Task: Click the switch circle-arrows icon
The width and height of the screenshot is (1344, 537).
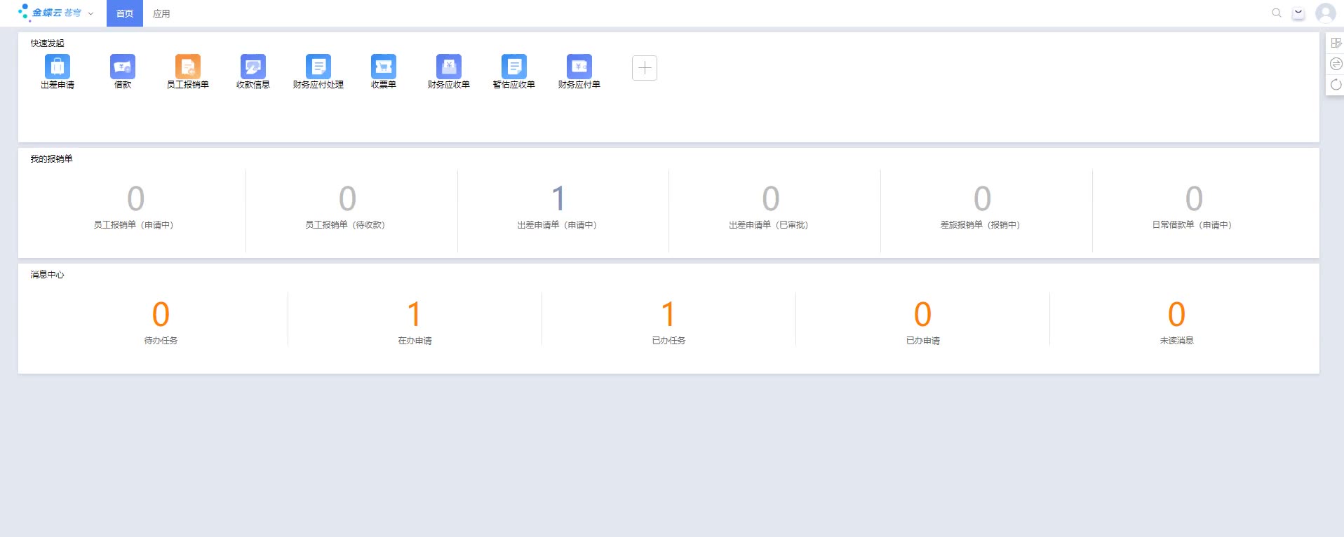Action: [1336, 64]
